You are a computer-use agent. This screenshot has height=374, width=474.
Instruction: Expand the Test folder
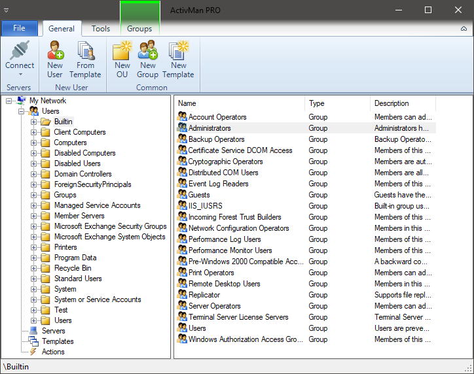(x=33, y=311)
